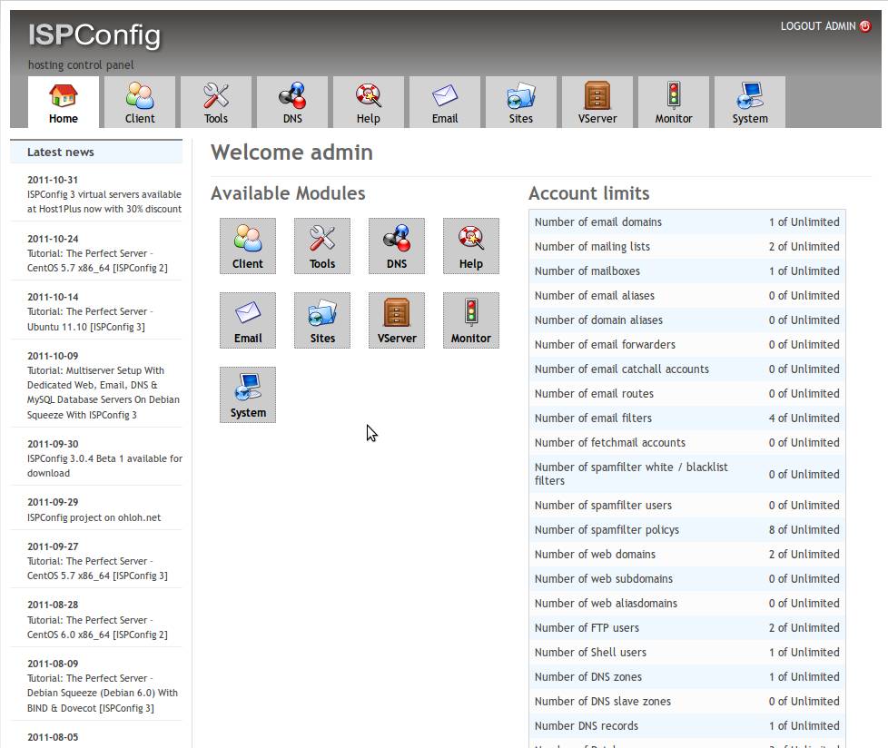Click the Client module icon under Available Modules
The width and height of the screenshot is (888, 748).
(248, 246)
